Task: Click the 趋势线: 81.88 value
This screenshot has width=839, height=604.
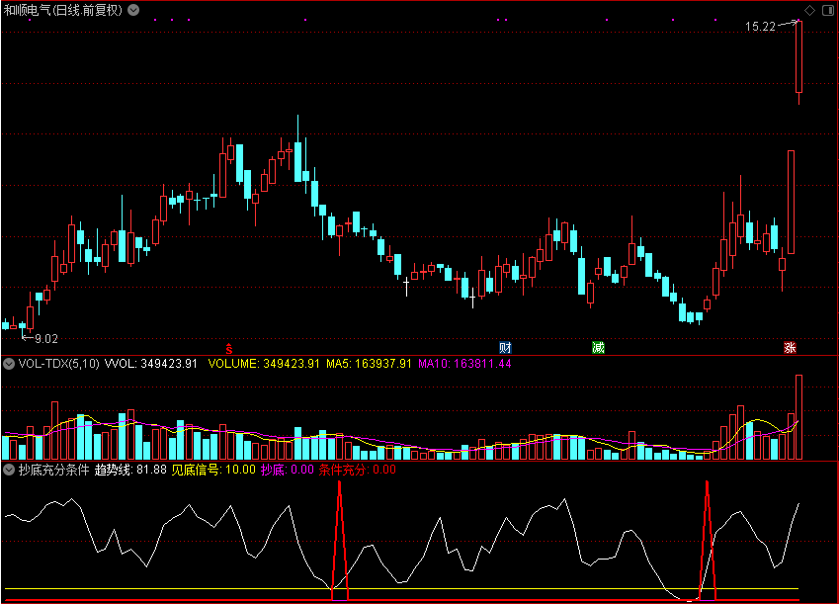Action: coord(130,471)
